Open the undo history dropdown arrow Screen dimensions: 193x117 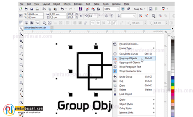pyautogui.click(x=66, y=9)
